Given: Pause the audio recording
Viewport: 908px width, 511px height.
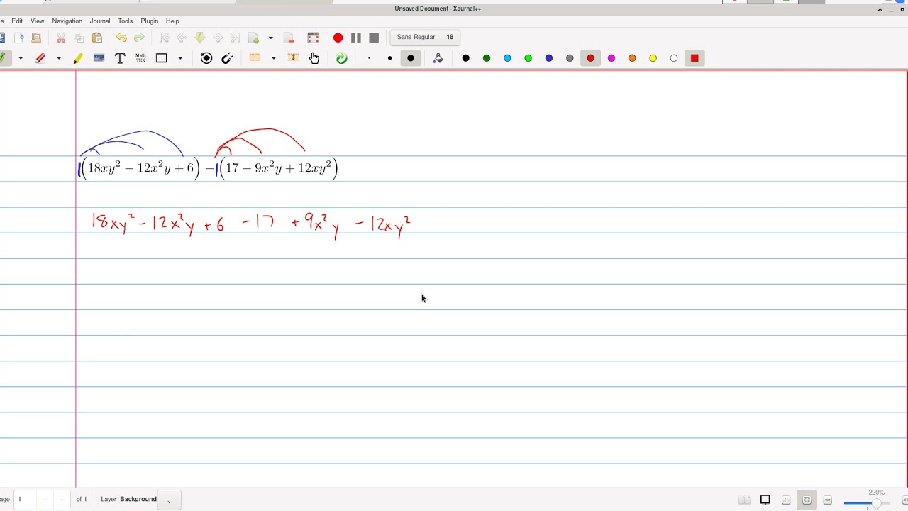Looking at the screenshot, I should tap(356, 38).
